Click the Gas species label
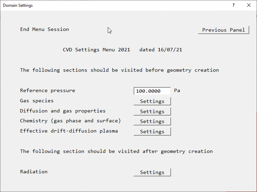257x192 pixels. click(37, 101)
